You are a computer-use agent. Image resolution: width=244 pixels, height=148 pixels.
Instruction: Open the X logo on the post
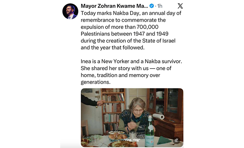click(x=180, y=6)
